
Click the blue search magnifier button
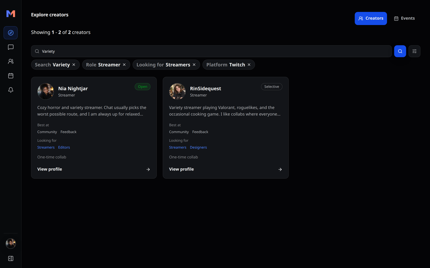click(x=400, y=51)
